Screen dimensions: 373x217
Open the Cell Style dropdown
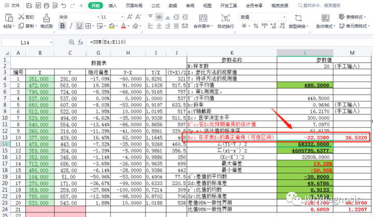[x=354, y=26]
